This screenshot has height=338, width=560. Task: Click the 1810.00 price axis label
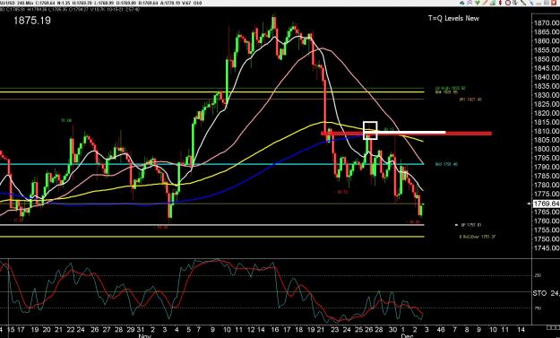coord(547,131)
